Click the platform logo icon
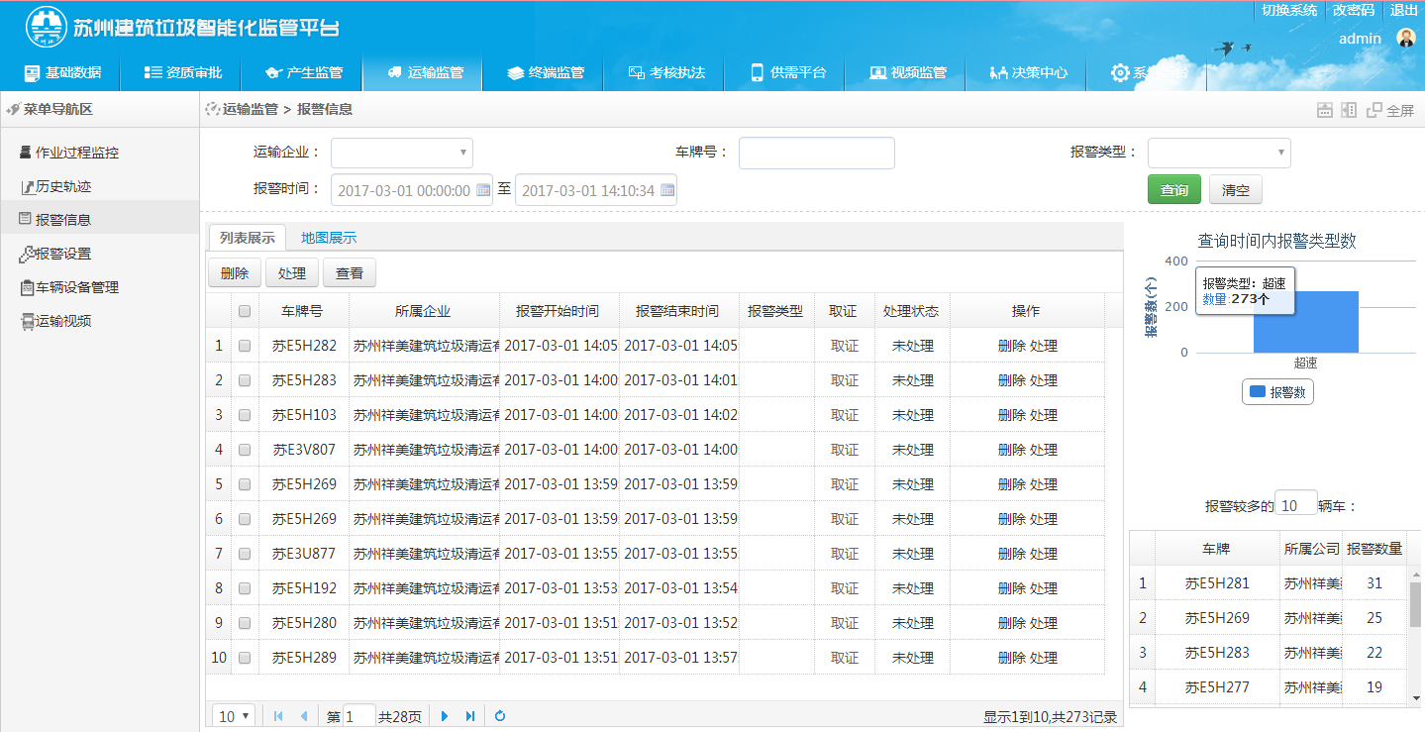Viewport: 1425px width, 732px height. [45, 27]
